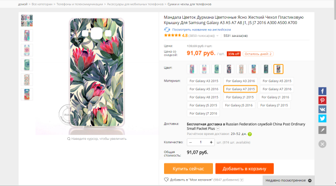Click Добавить в корзину button
Screen dimensions: 336x186
pyautogui.click(x=245, y=168)
